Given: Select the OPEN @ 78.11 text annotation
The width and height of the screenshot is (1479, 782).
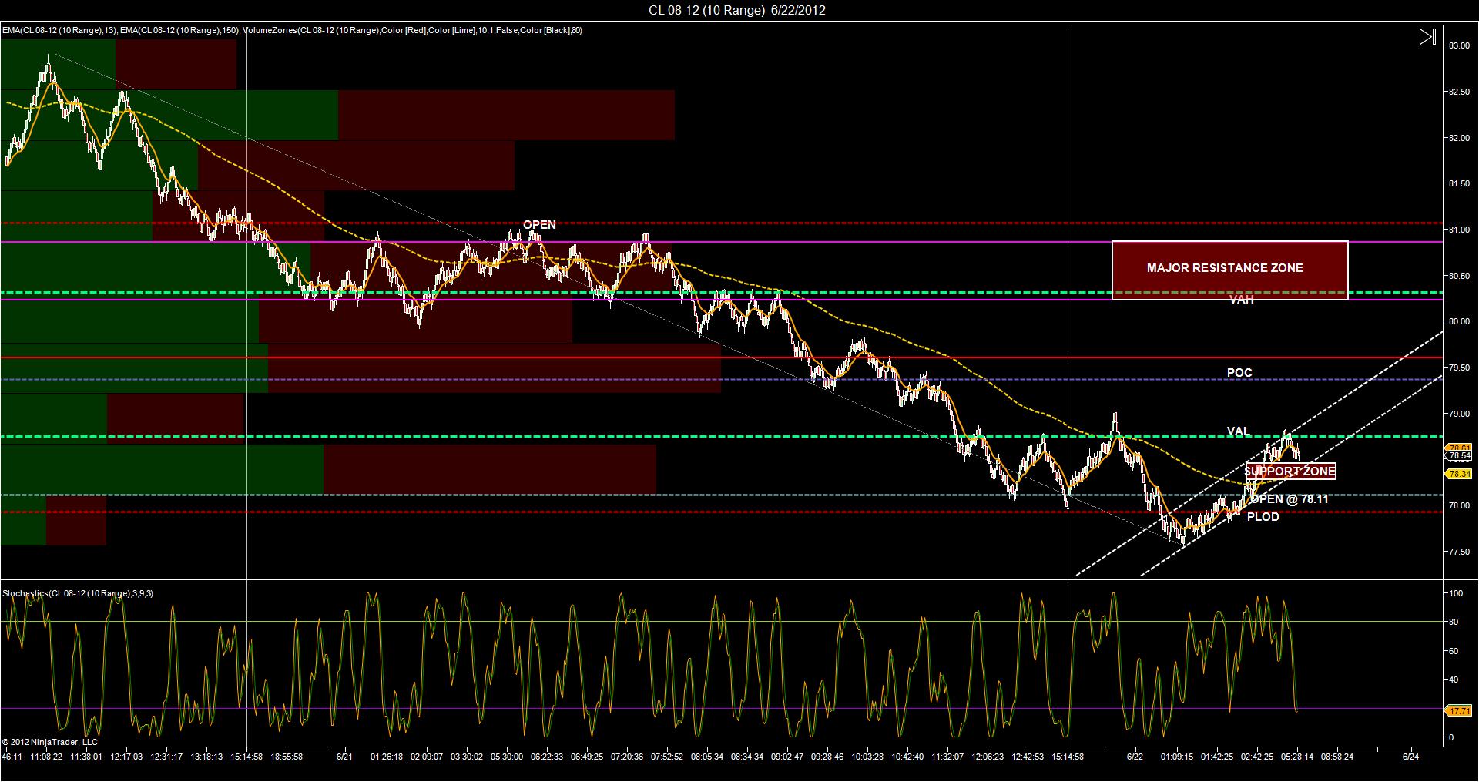Looking at the screenshot, I should tap(1290, 499).
